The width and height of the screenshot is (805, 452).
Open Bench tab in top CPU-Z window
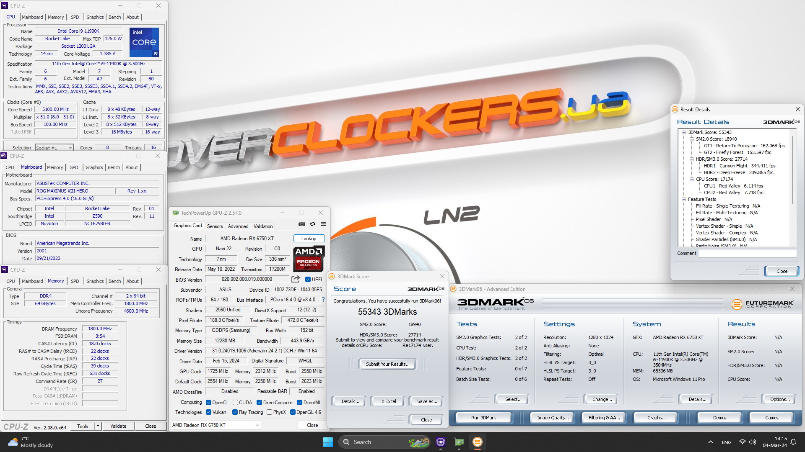point(114,17)
